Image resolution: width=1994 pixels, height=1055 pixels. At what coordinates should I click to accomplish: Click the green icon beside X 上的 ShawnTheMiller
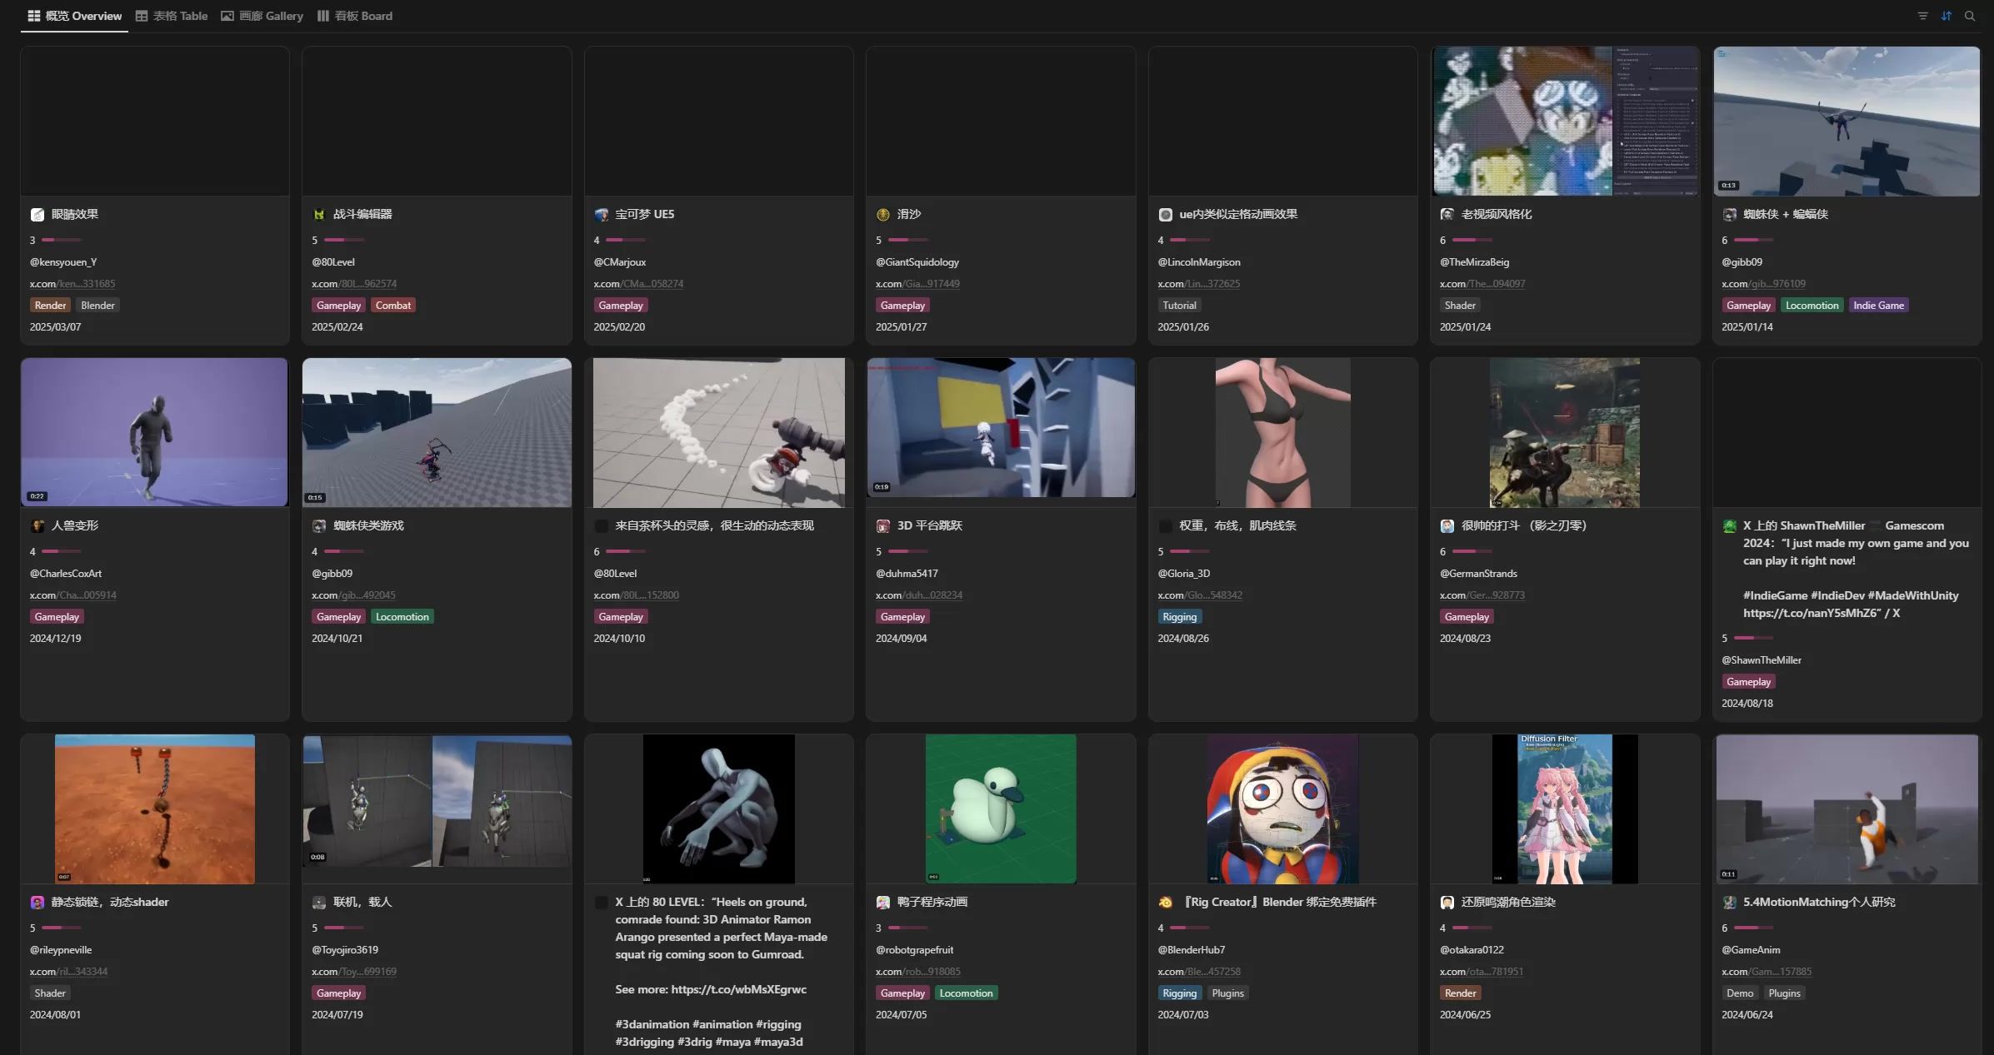coord(1729,526)
